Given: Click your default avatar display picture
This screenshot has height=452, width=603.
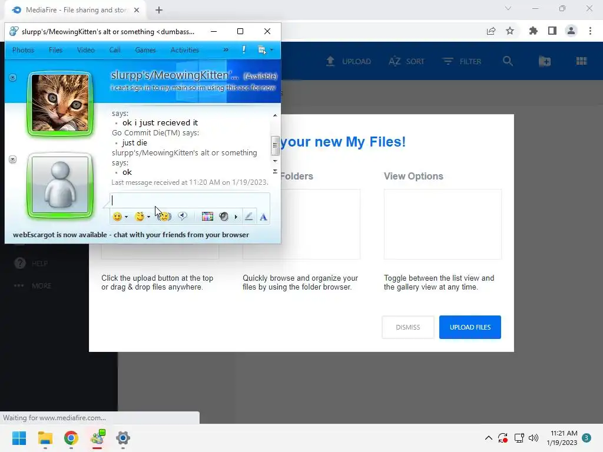Looking at the screenshot, I should point(60,185).
